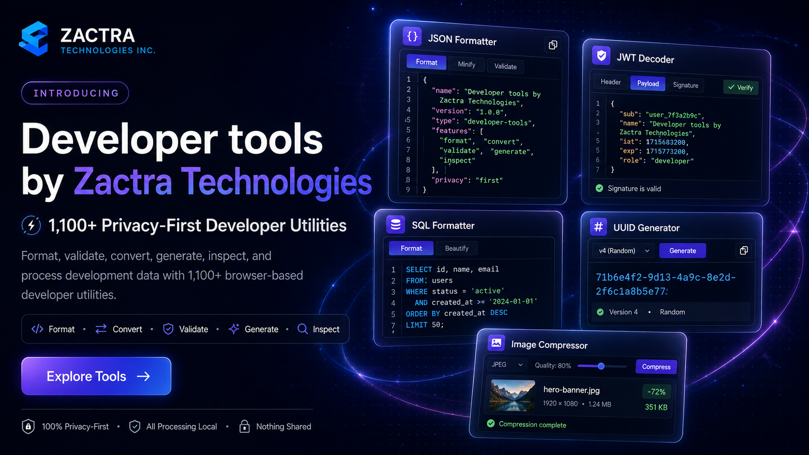Click the "sub": "user_7f3a2b9c" JWT line
Screen dimensions: 809x455
(662, 115)
